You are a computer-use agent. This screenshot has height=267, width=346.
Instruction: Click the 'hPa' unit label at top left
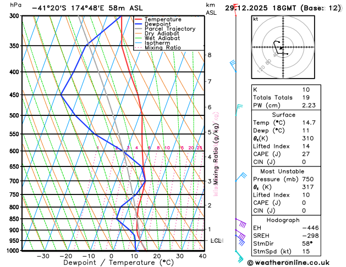click(15, 5)
